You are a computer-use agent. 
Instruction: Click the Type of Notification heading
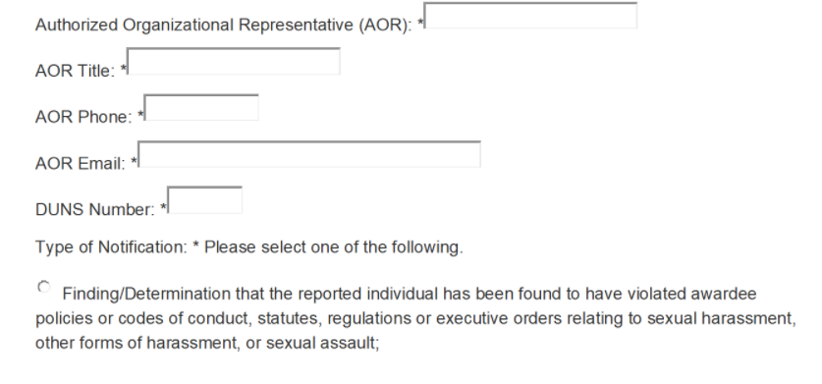click(111, 247)
